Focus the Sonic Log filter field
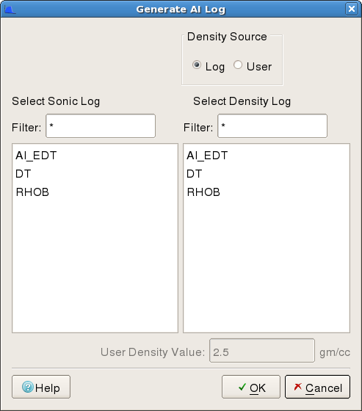Viewport: 362px width, 411px height. point(101,126)
